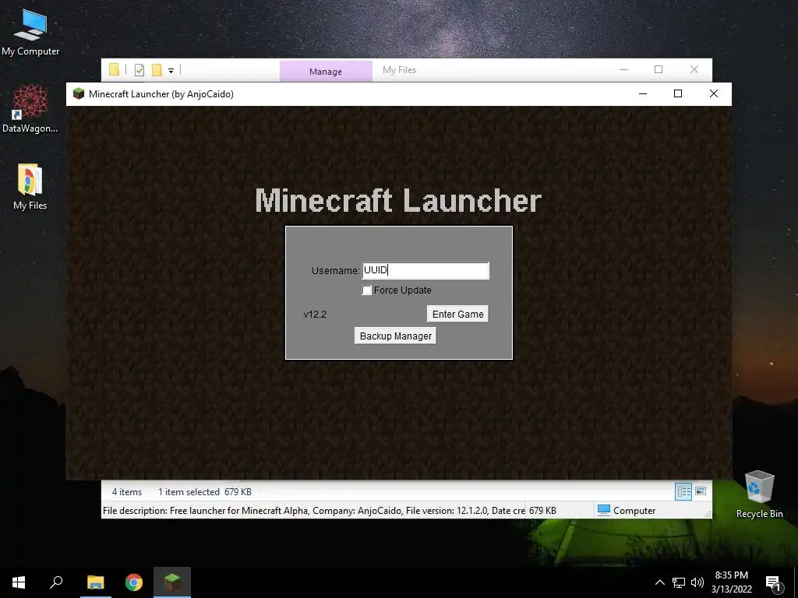Enable the Force Update checkbox

(x=366, y=290)
